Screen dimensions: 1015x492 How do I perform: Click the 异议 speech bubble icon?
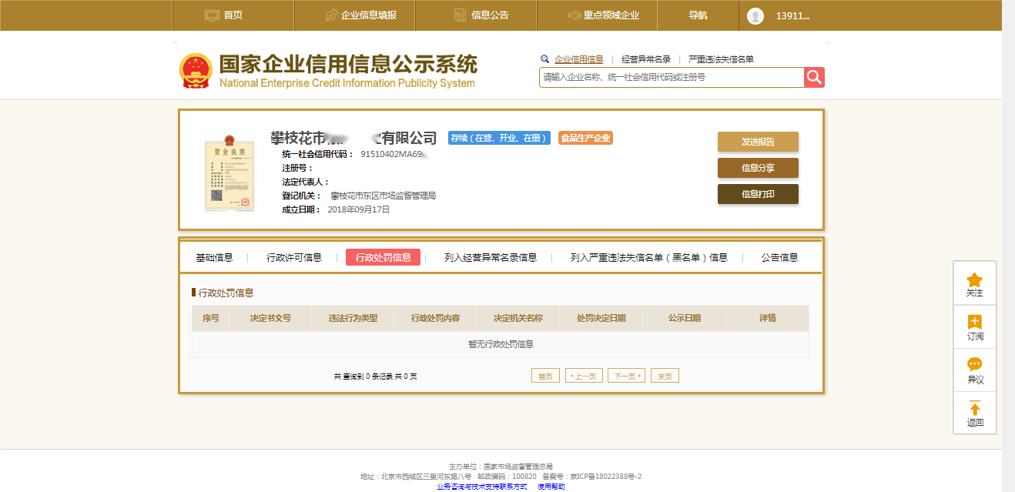click(974, 365)
